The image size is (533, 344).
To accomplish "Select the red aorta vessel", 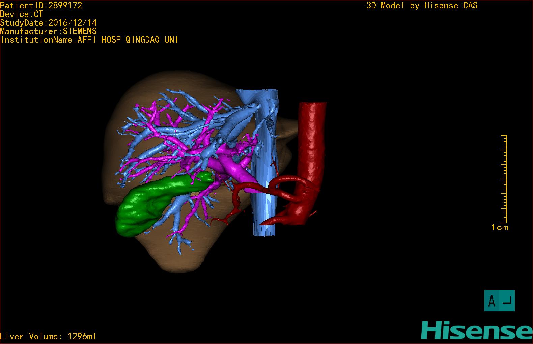I will [x=312, y=145].
